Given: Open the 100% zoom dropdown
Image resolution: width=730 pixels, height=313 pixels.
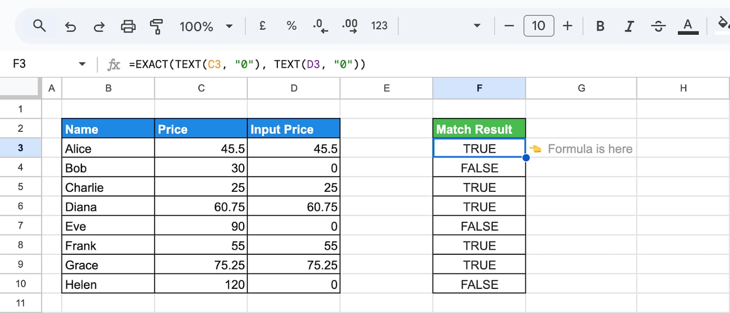Looking at the screenshot, I should tap(206, 26).
